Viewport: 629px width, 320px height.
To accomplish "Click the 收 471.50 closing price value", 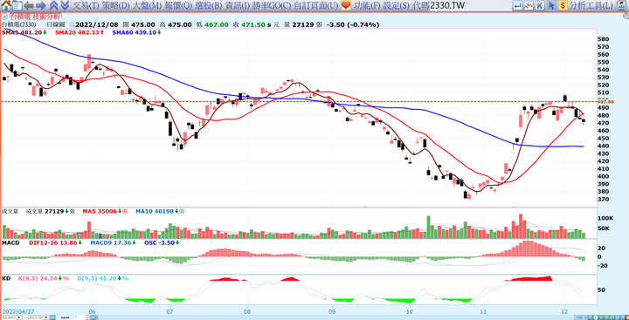I will tap(249, 24).
